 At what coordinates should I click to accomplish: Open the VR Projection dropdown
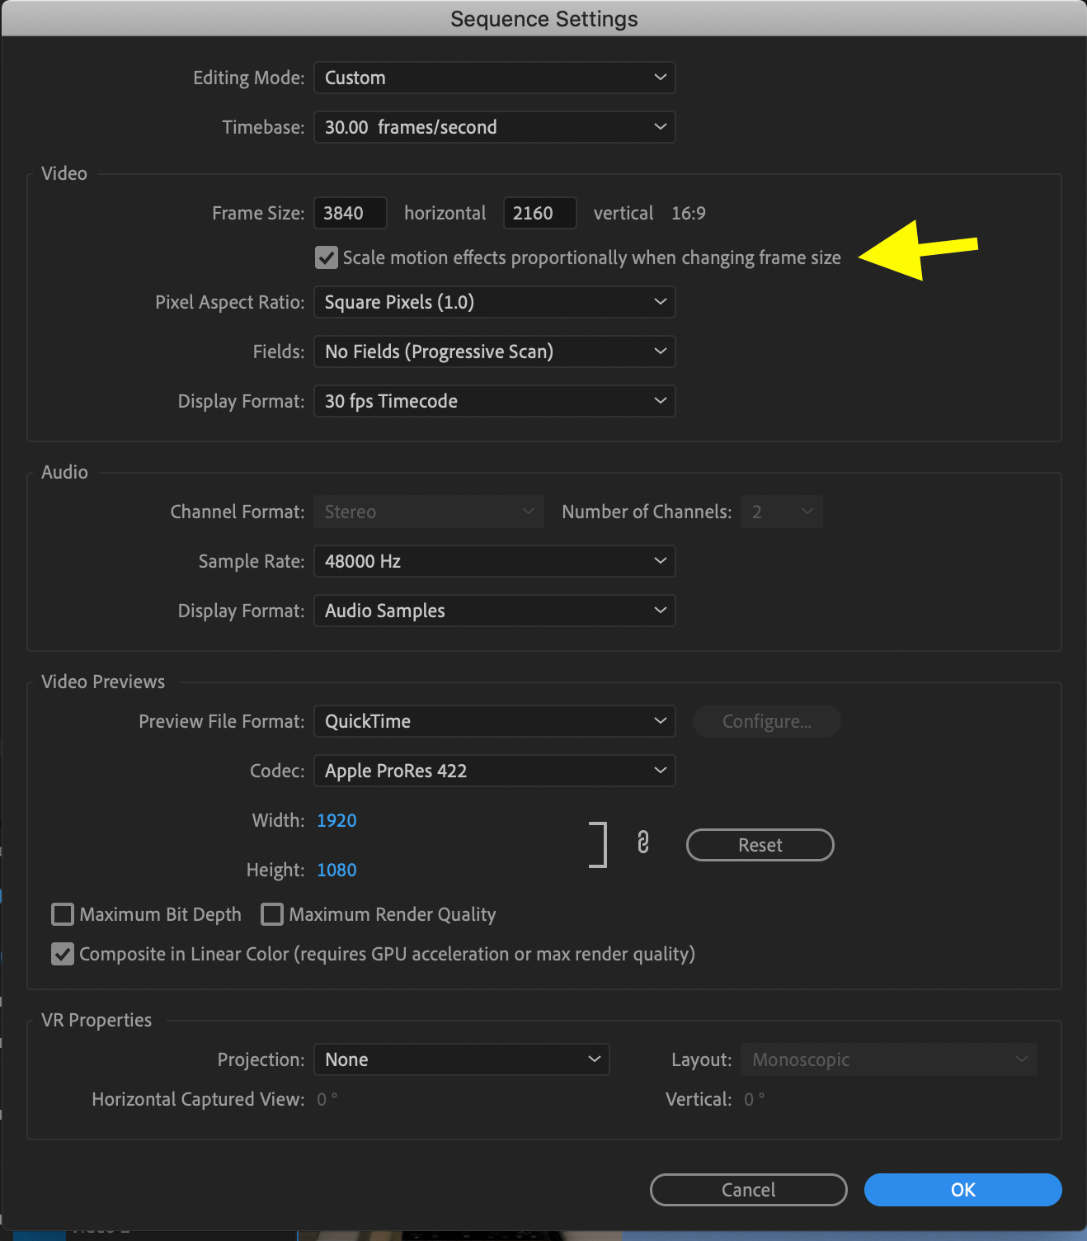[x=461, y=1059]
